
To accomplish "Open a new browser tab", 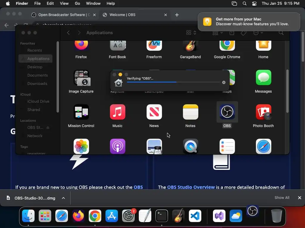I will [177, 15].
